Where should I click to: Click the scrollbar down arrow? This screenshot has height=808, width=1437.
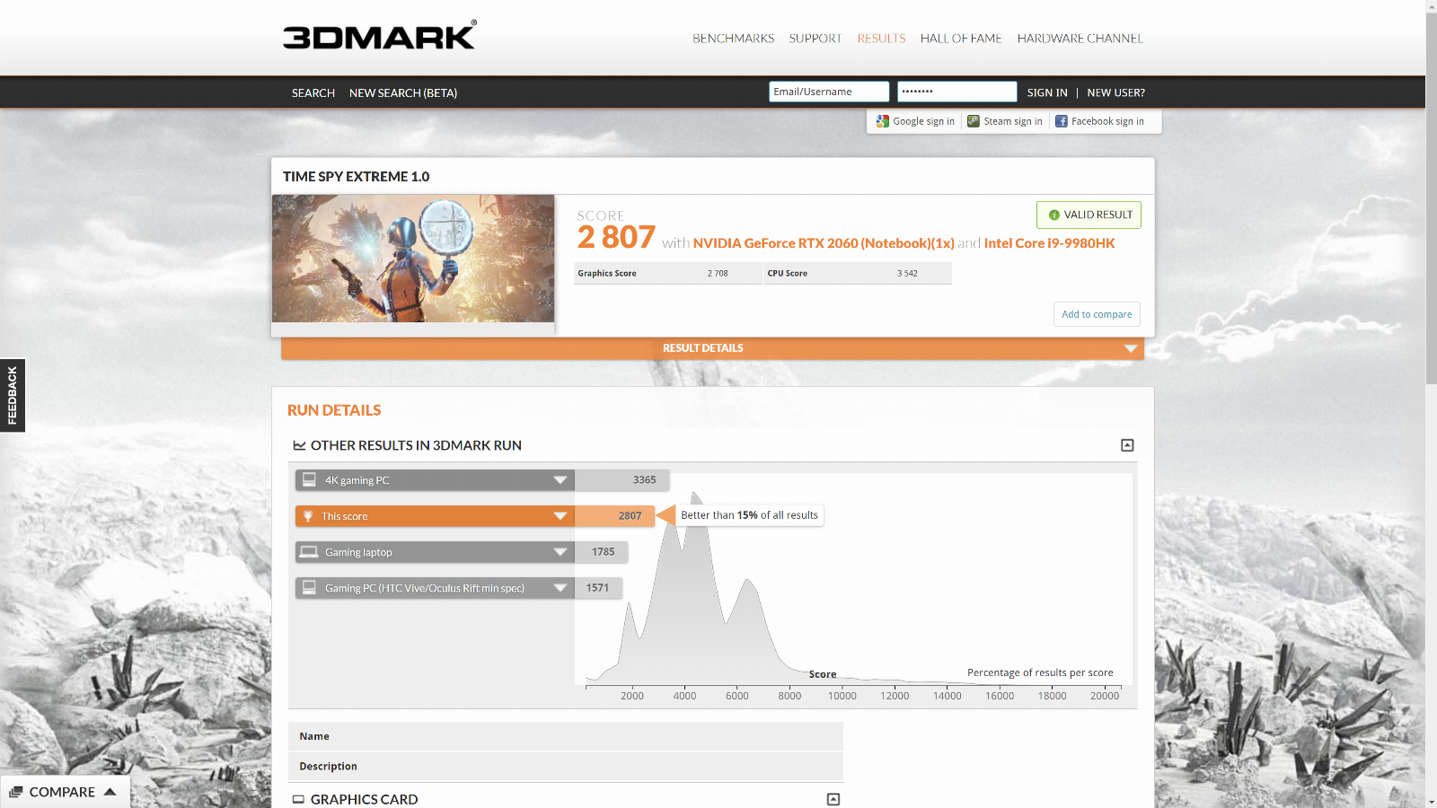tap(1432, 802)
